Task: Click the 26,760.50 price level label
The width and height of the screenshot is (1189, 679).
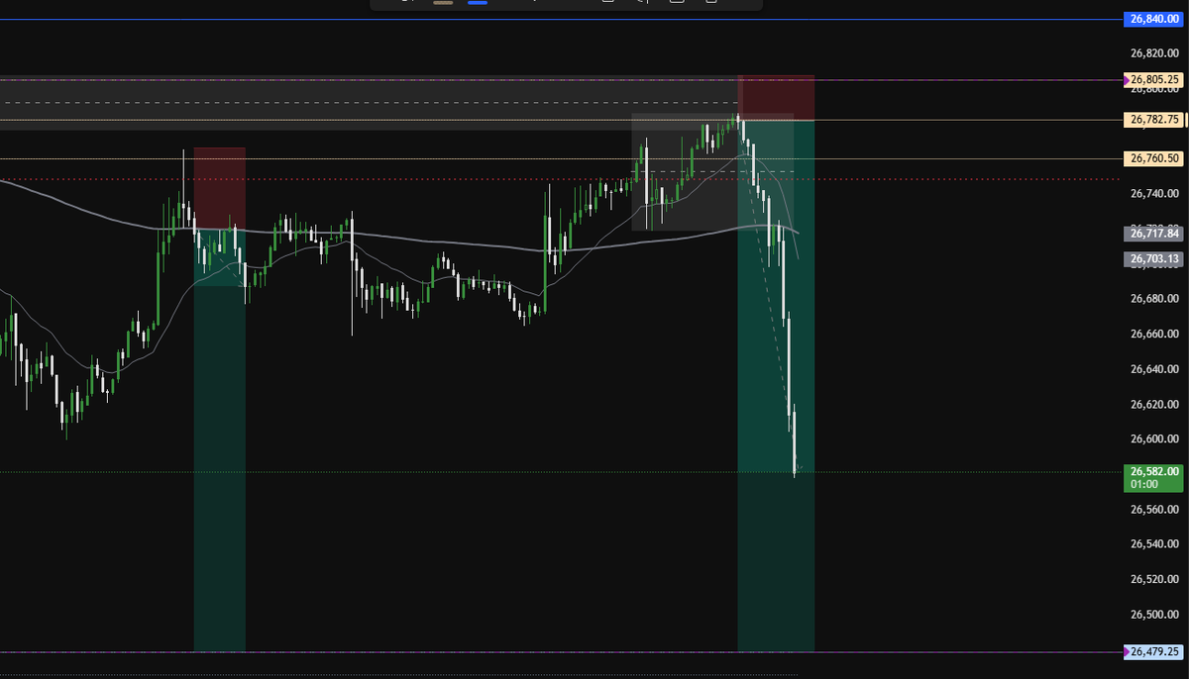Action: coord(1154,158)
